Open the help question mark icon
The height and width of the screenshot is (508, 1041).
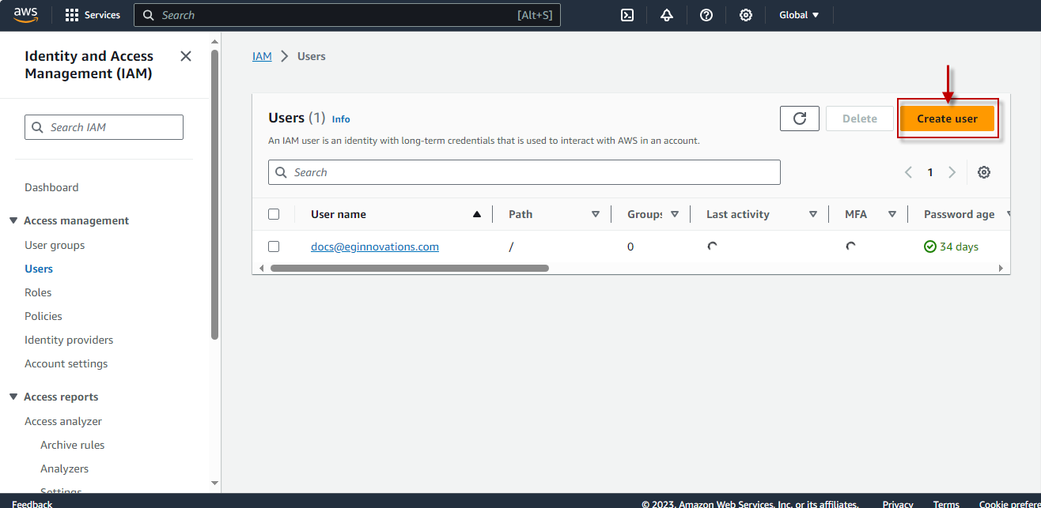pos(706,15)
